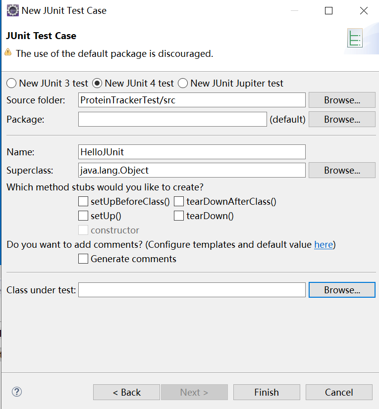The width and height of the screenshot is (379, 409).
Task: Click the JUnit test case banner icon
Action: 355,38
